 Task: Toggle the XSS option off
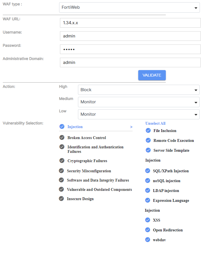148,220
